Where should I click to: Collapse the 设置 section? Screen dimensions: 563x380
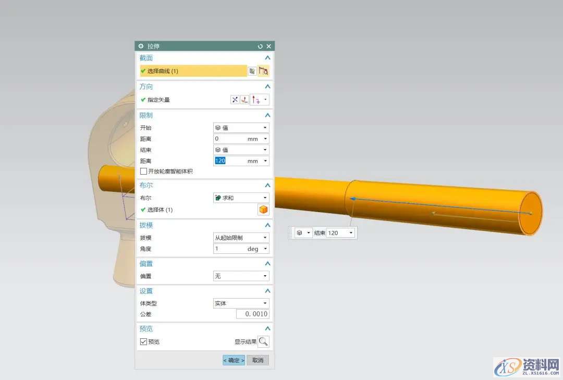[267, 291]
